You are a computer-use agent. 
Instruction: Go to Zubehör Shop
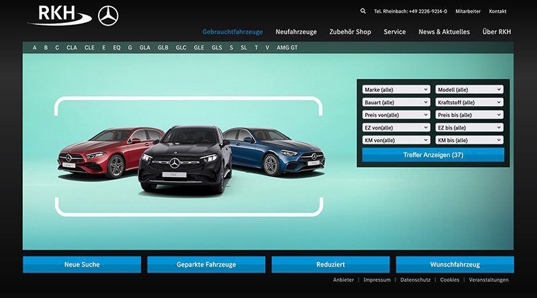(x=350, y=32)
